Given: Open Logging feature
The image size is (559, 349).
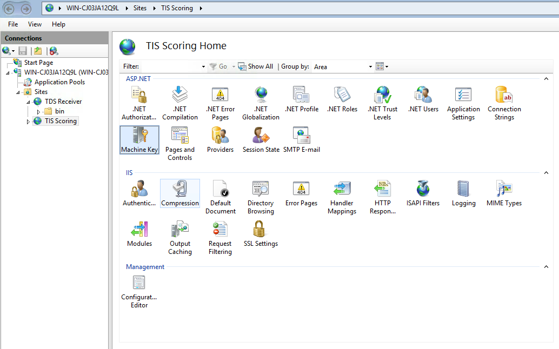Looking at the screenshot, I should 463,193.
